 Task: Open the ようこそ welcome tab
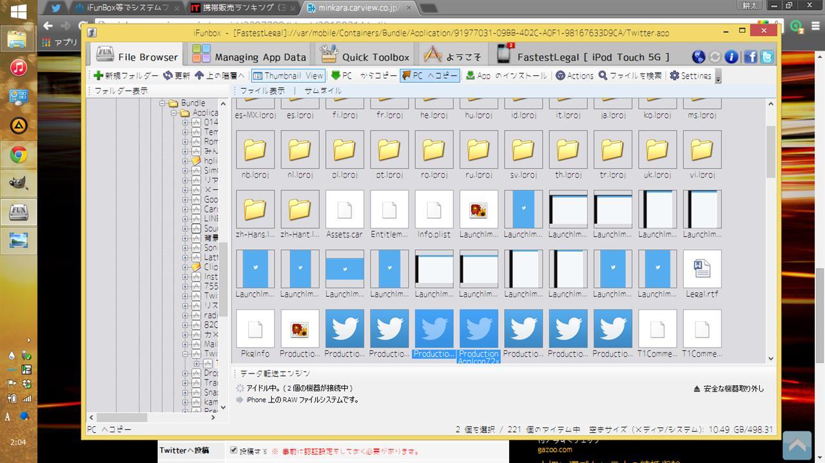coord(452,56)
